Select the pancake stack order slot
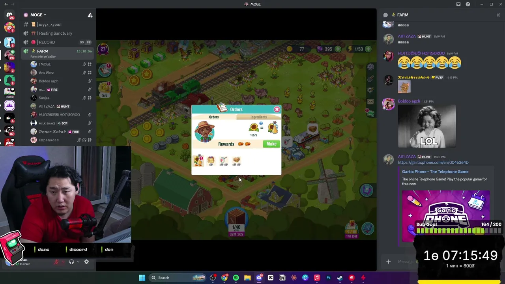Viewport: 505px width, 284px height. pyautogui.click(x=211, y=161)
